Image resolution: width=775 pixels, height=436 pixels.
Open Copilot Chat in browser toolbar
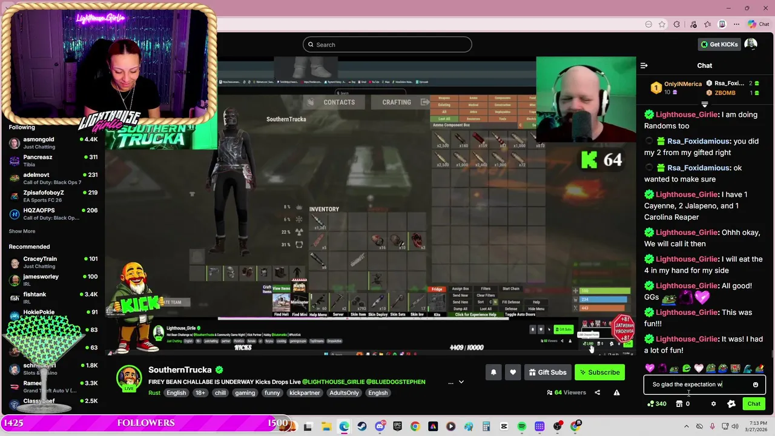(x=758, y=24)
